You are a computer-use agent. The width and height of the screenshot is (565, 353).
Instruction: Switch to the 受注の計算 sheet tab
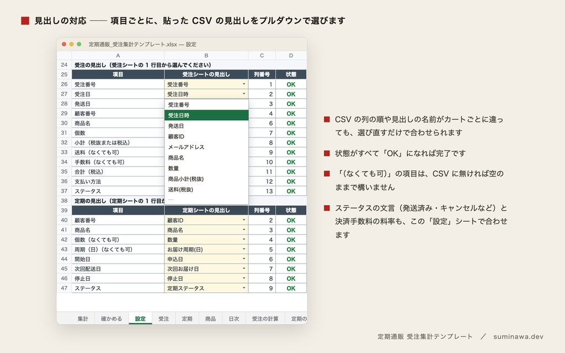pos(265,319)
